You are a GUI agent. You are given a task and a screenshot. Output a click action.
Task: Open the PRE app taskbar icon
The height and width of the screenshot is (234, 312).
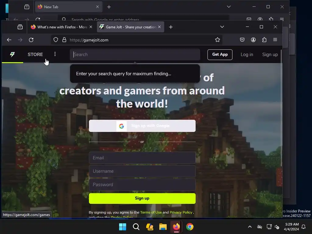coord(149,227)
